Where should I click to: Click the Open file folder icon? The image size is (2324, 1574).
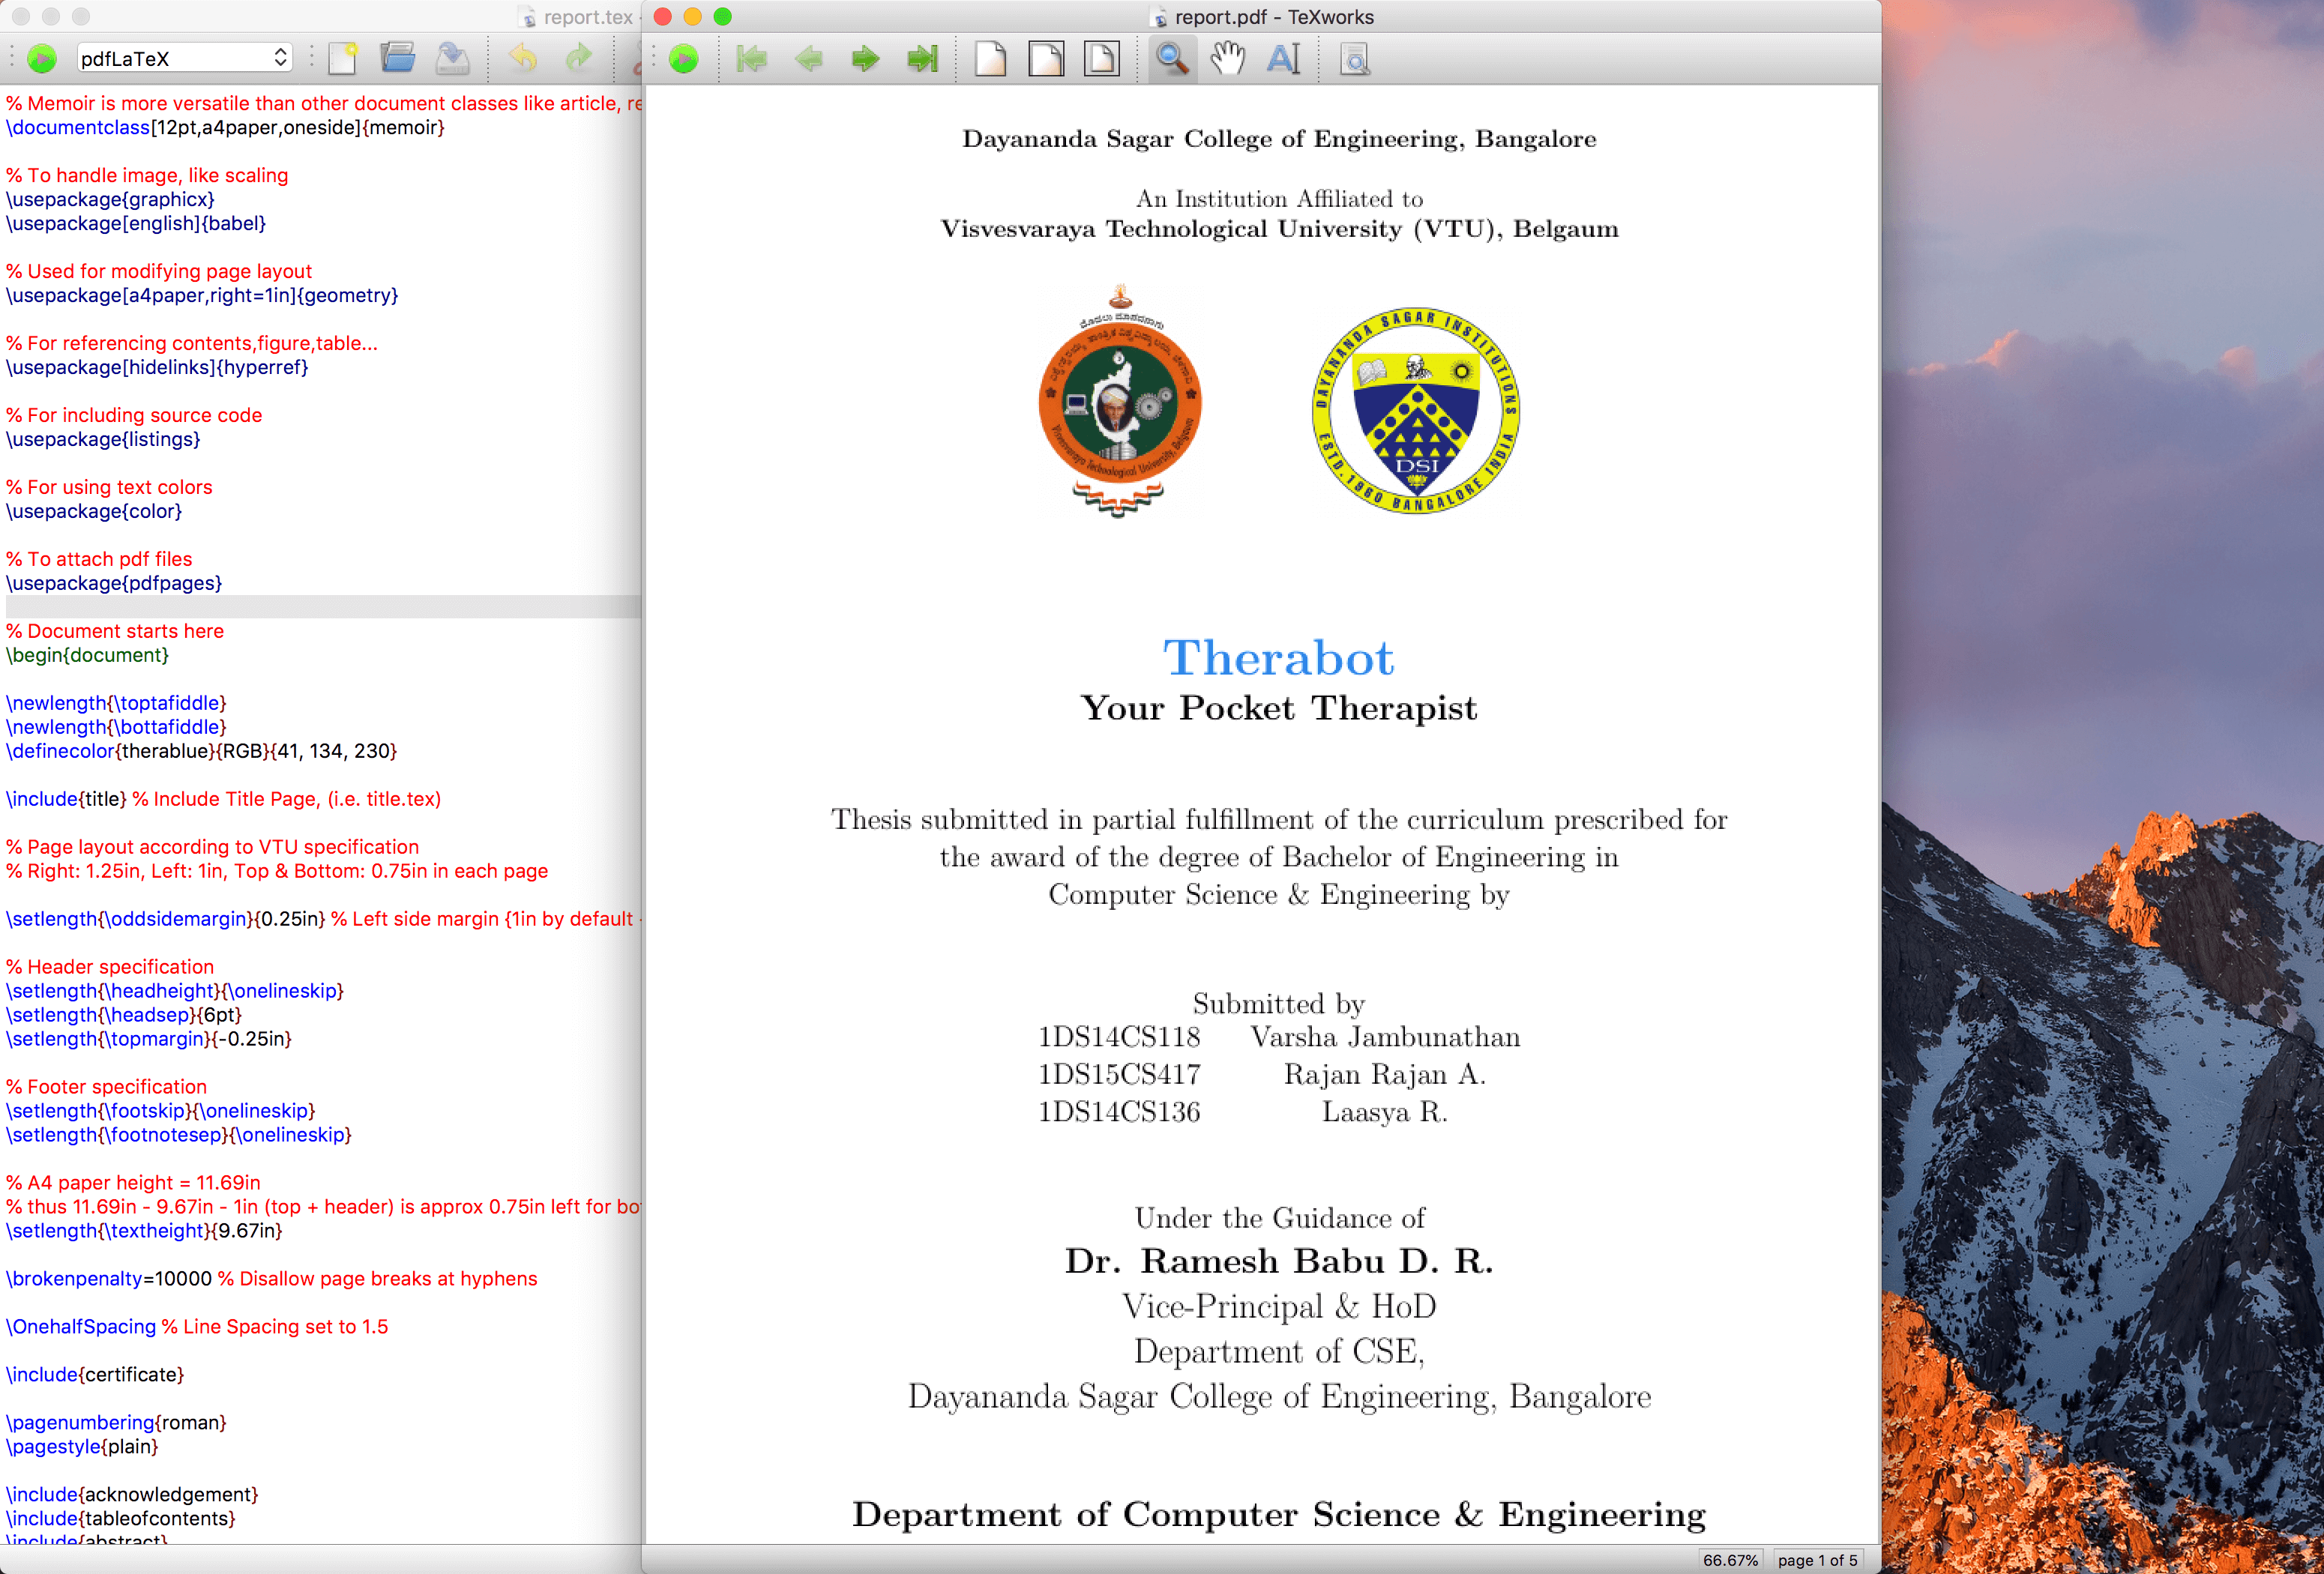[398, 58]
